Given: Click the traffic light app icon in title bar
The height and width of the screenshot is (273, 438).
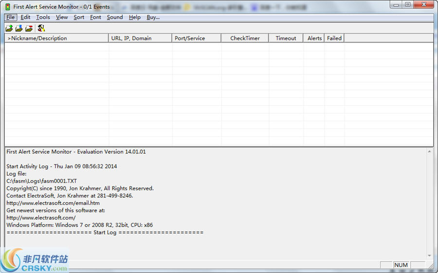Looking at the screenshot, I should pyautogui.click(x=8, y=7).
